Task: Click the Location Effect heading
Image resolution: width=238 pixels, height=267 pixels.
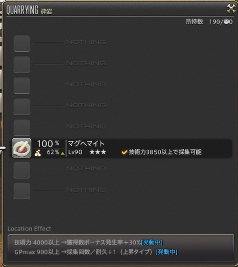Action: pos(29,228)
